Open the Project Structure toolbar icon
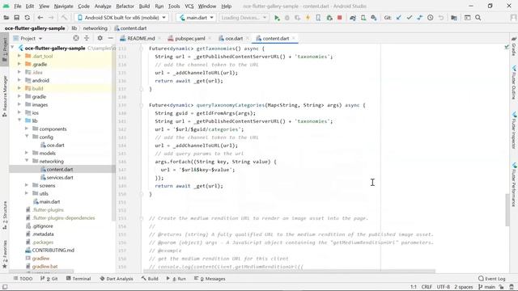 (x=454, y=18)
